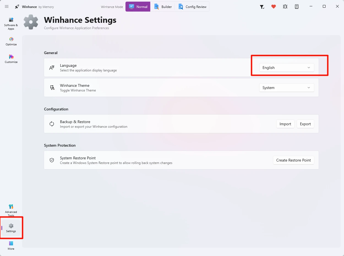Click the Backup & Restore sync icon

(x=52, y=124)
